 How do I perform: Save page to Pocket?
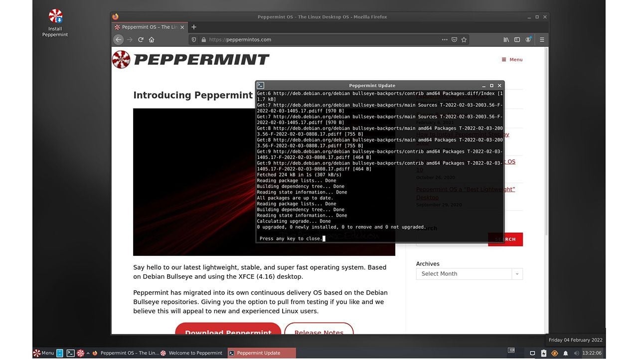[454, 39]
